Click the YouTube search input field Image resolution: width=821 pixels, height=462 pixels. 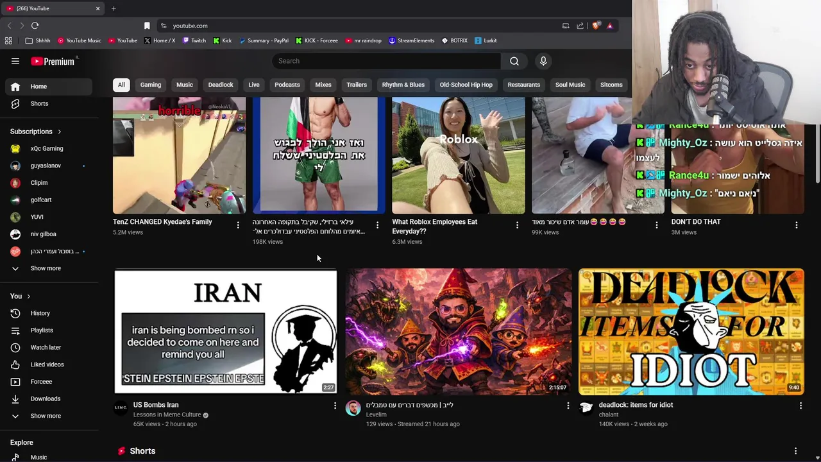(x=387, y=61)
